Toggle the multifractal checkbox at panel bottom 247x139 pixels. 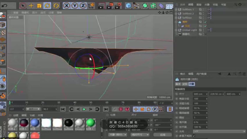(194, 136)
